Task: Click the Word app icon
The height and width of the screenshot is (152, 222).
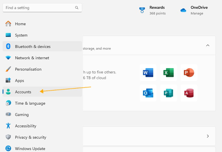Action: (x=148, y=73)
